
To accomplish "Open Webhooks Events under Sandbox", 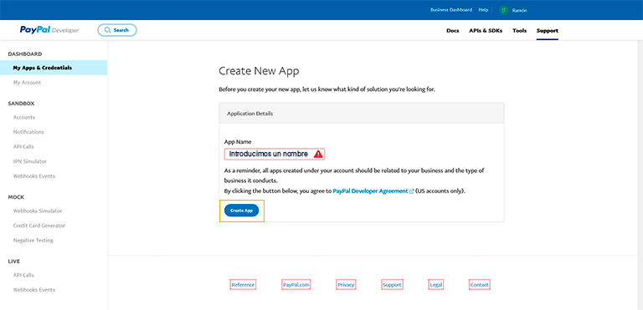I will [34, 176].
